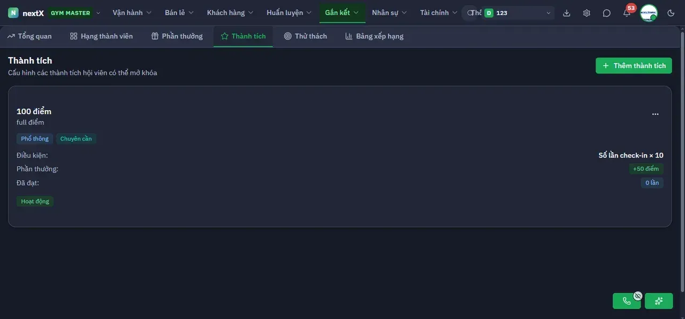
Task: Hide the phone widget with the crossed-eye icon
Action: pyautogui.click(x=637, y=295)
